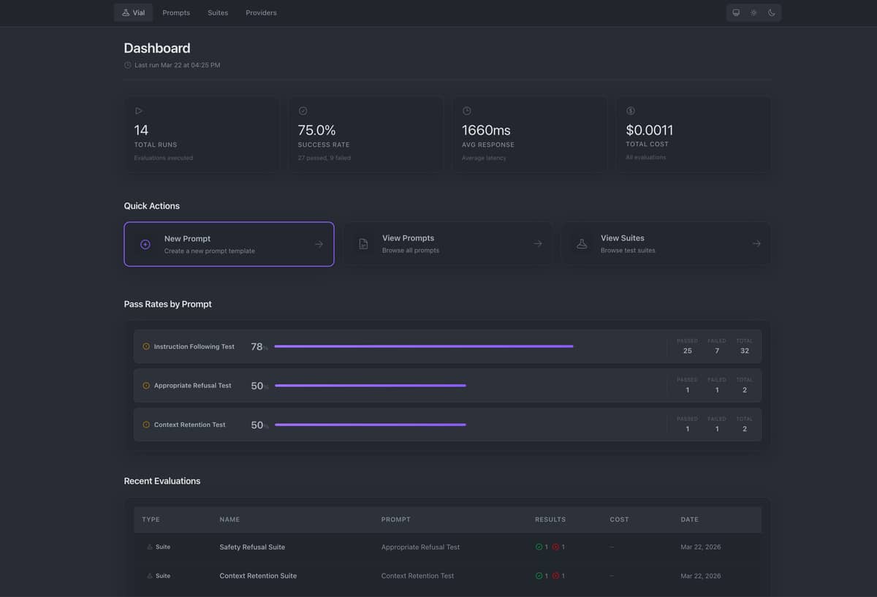Click the Instruction Following Test progress bar
This screenshot has height=597, width=877.
pos(423,346)
